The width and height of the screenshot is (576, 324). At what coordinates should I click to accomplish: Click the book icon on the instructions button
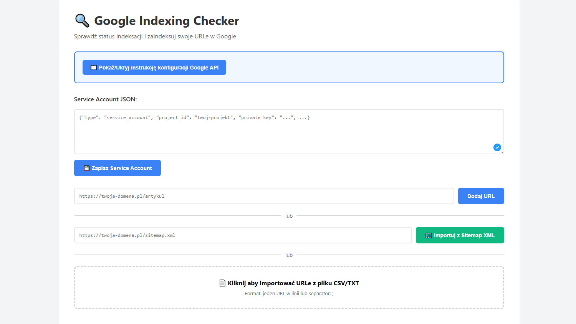pos(93,68)
